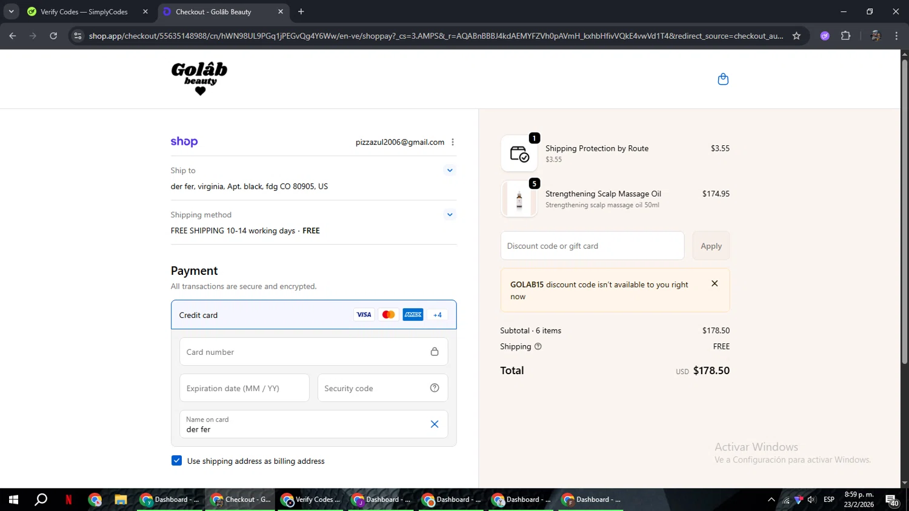Clear the Name on card field
The image size is (909, 511).
[x=435, y=424]
